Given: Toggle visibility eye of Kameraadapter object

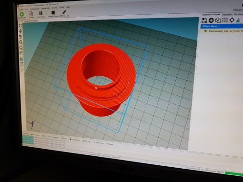Looking at the screenshot, I should pos(205,31).
